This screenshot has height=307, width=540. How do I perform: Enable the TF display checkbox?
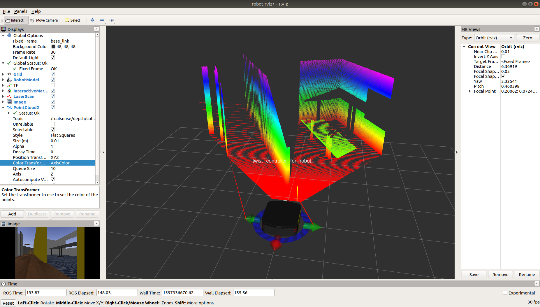[x=53, y=85]
